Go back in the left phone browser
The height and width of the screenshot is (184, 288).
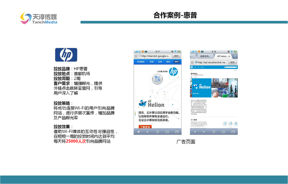[x=138, y=132]
